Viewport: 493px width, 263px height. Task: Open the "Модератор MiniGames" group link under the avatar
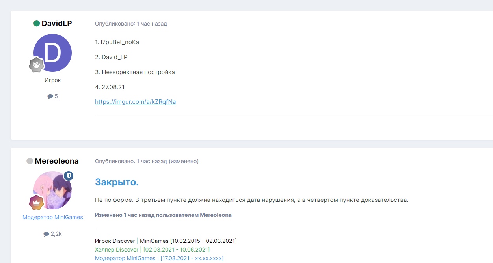(52, 218)
